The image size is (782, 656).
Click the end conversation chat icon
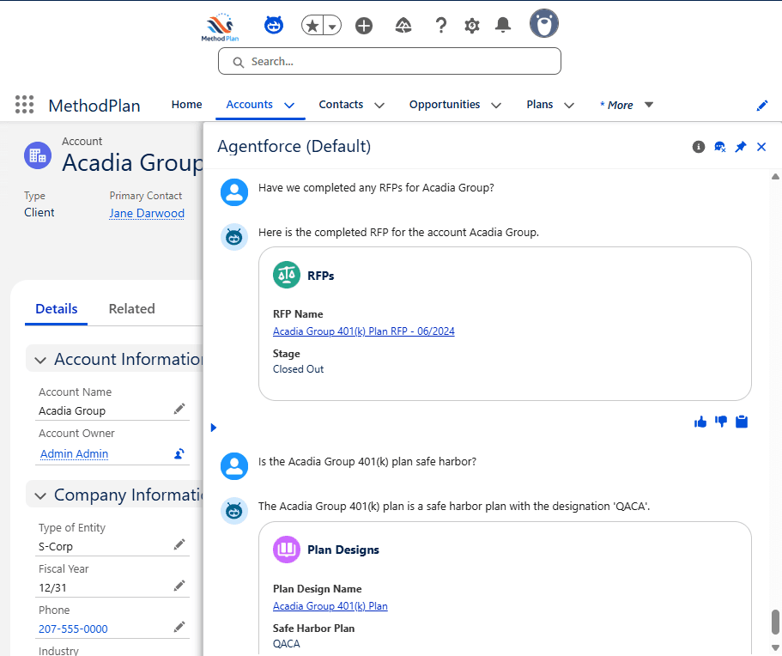[x=719, y=147]
